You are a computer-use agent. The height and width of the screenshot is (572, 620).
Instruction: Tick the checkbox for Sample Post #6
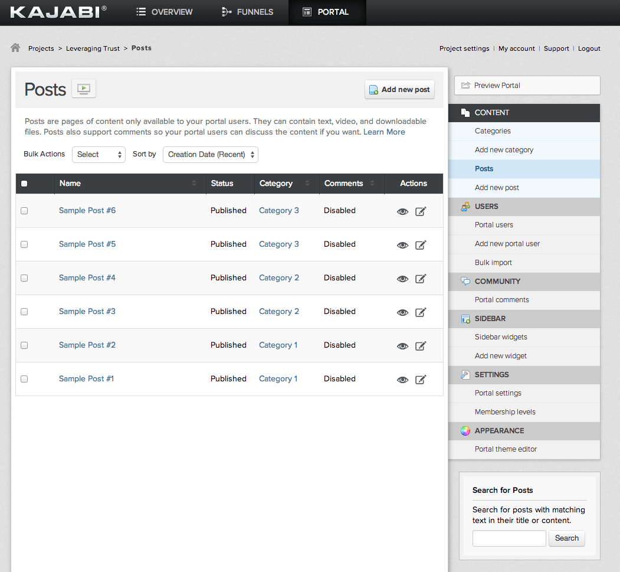tap(24, 211)
